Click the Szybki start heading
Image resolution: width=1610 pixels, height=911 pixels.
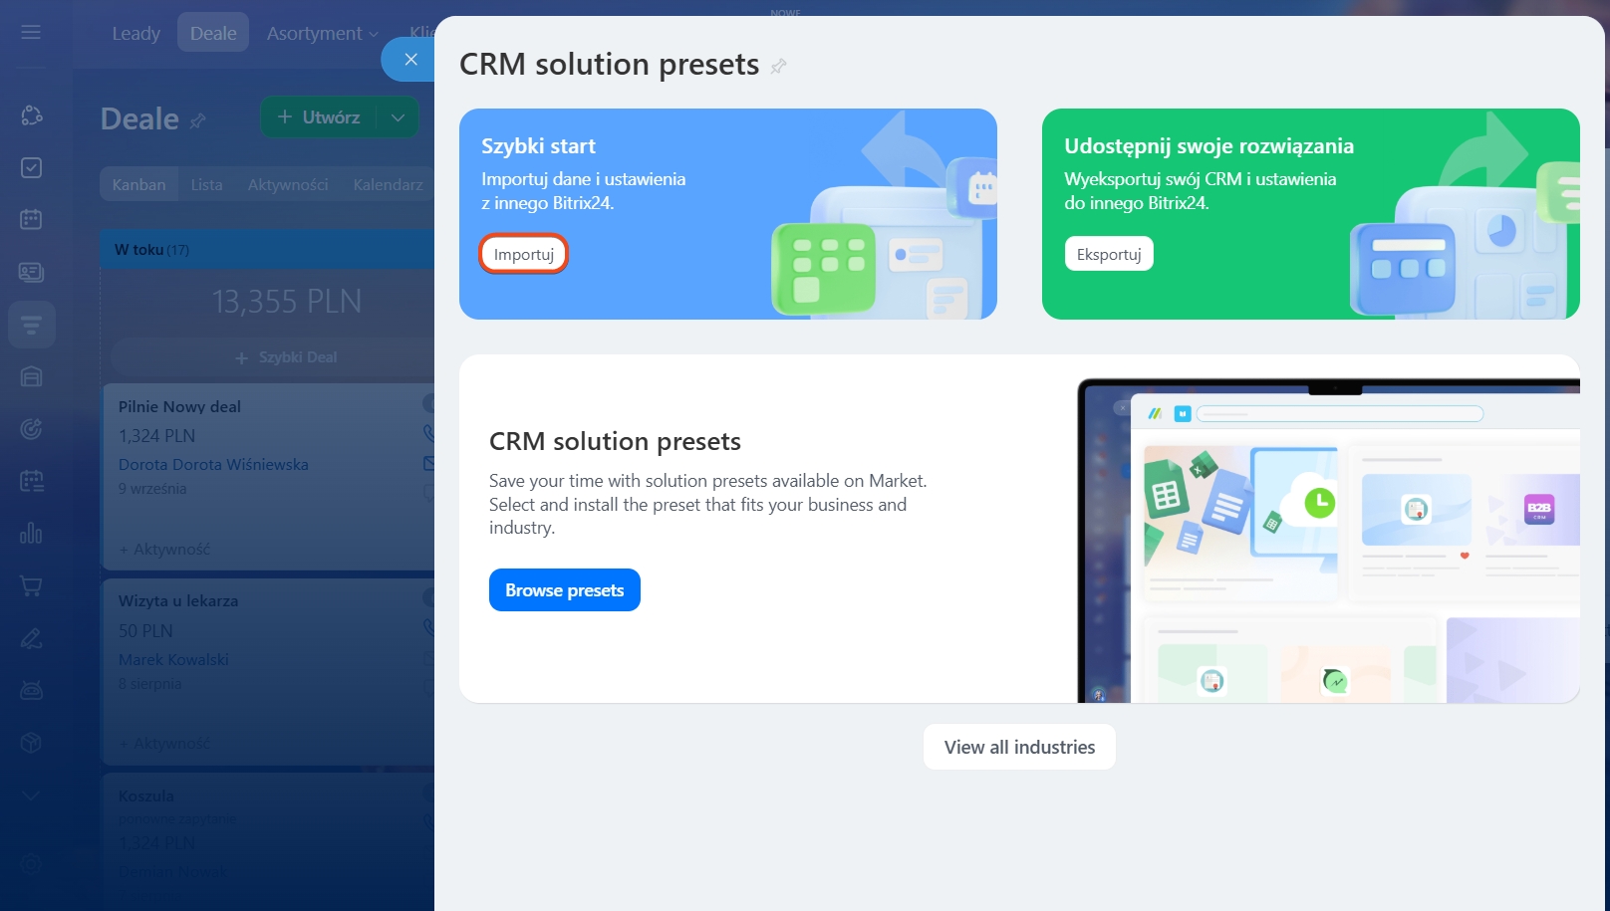(538, 146)
